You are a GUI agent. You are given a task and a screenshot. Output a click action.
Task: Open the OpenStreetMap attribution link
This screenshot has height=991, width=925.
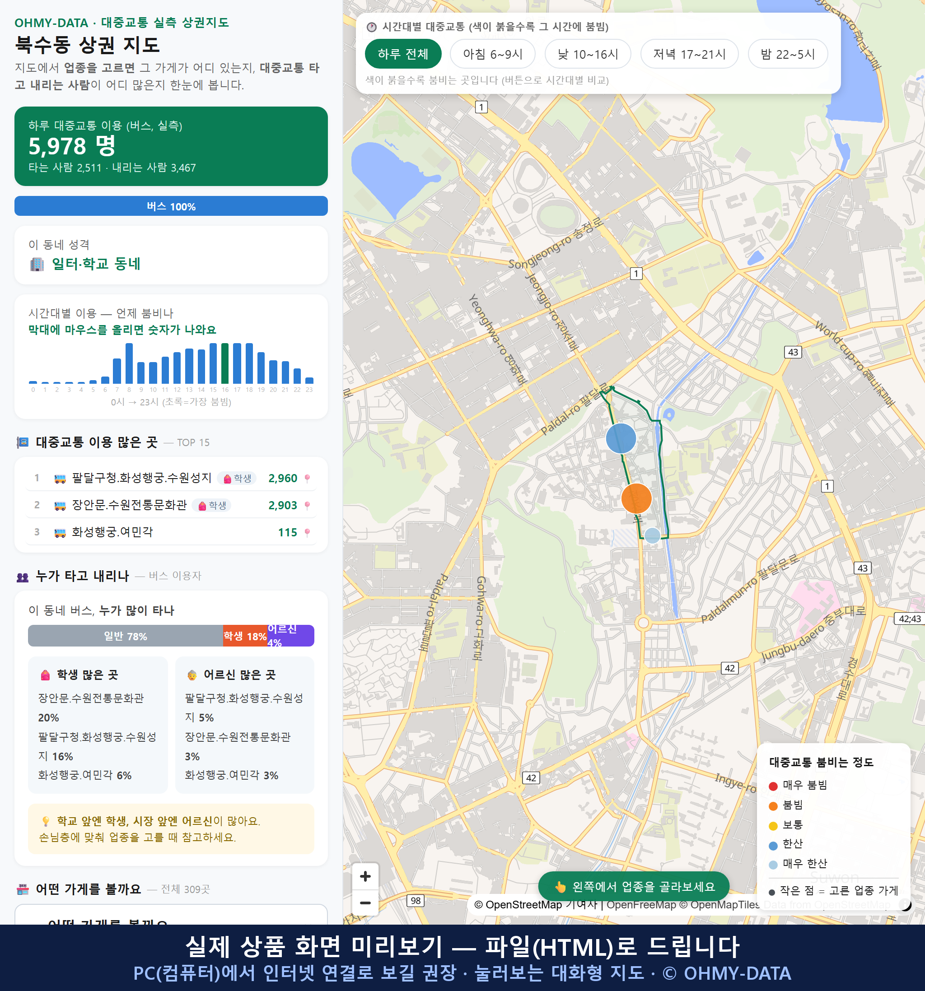coord(518,905)
